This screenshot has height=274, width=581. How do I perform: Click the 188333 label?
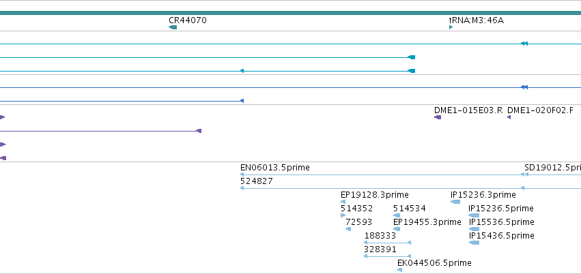380,236
